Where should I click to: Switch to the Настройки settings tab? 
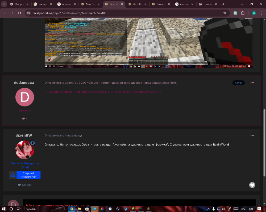pos(19,4)
